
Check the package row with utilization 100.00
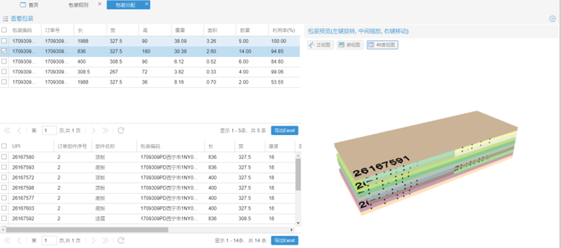[4, 41]
